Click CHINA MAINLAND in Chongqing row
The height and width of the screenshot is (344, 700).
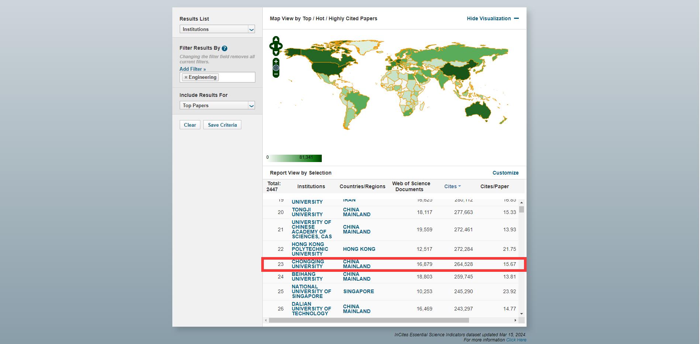tap(356, 264)
